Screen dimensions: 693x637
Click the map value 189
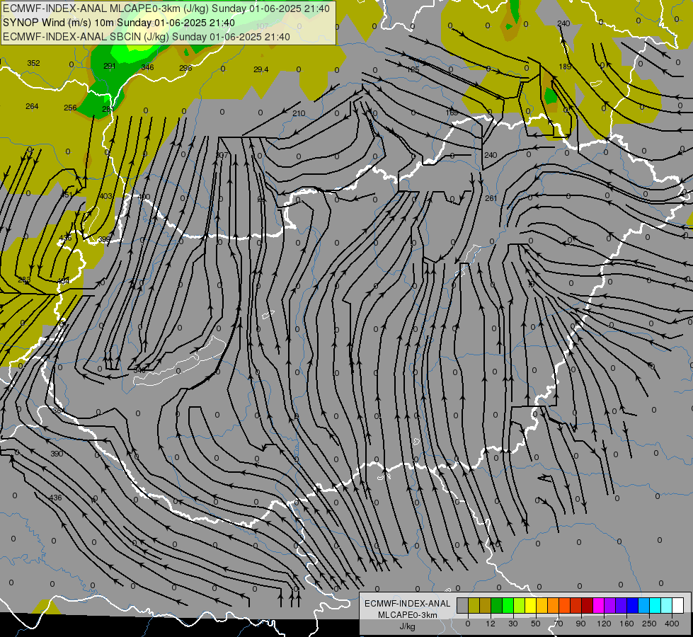pos(566,67)
